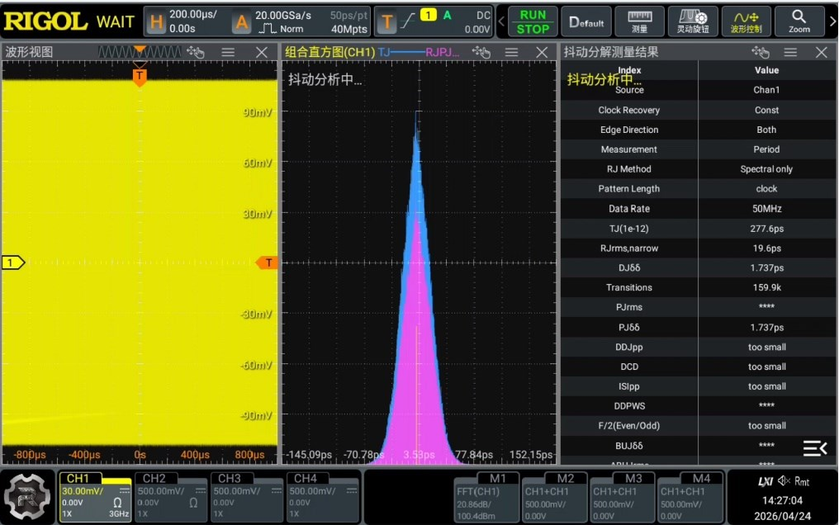
Task: Click the LXI network status icon
Action: [766, 481]
